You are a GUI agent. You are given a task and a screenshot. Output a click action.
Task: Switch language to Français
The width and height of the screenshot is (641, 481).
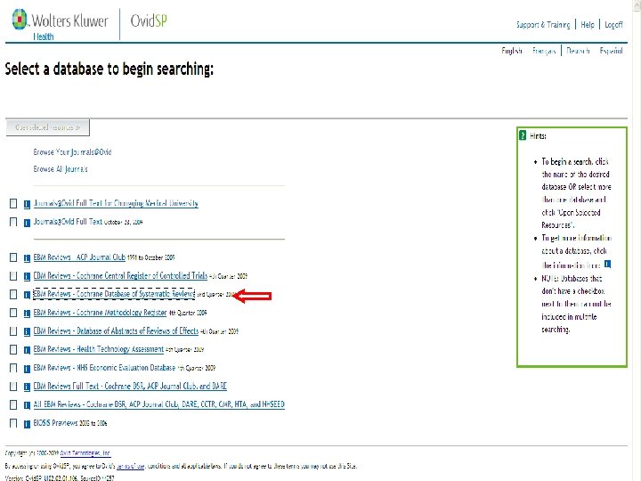544,51
